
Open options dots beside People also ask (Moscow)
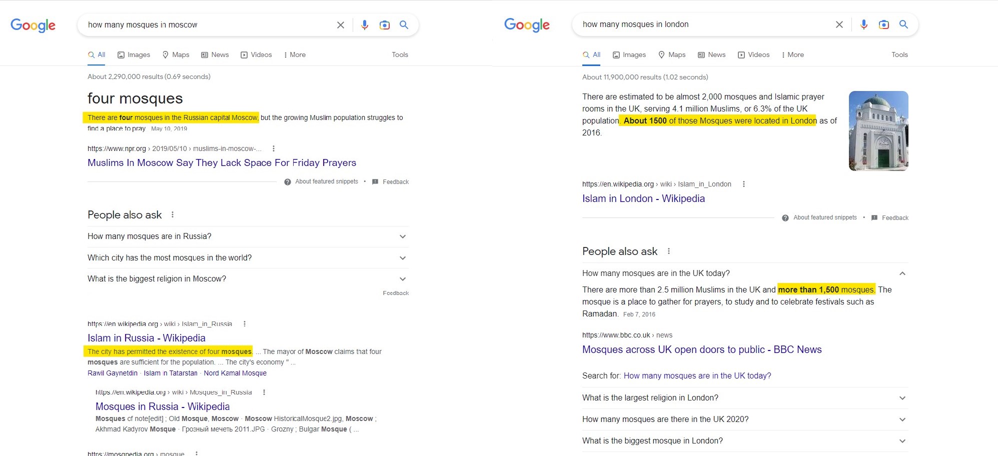(x=173, y=214)
